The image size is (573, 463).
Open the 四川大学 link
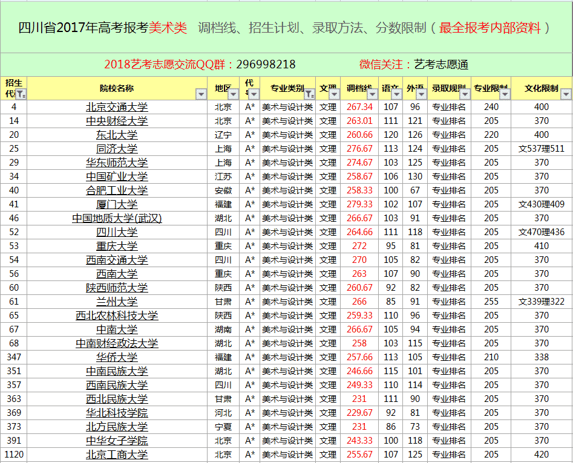click(x=117, y=232)
